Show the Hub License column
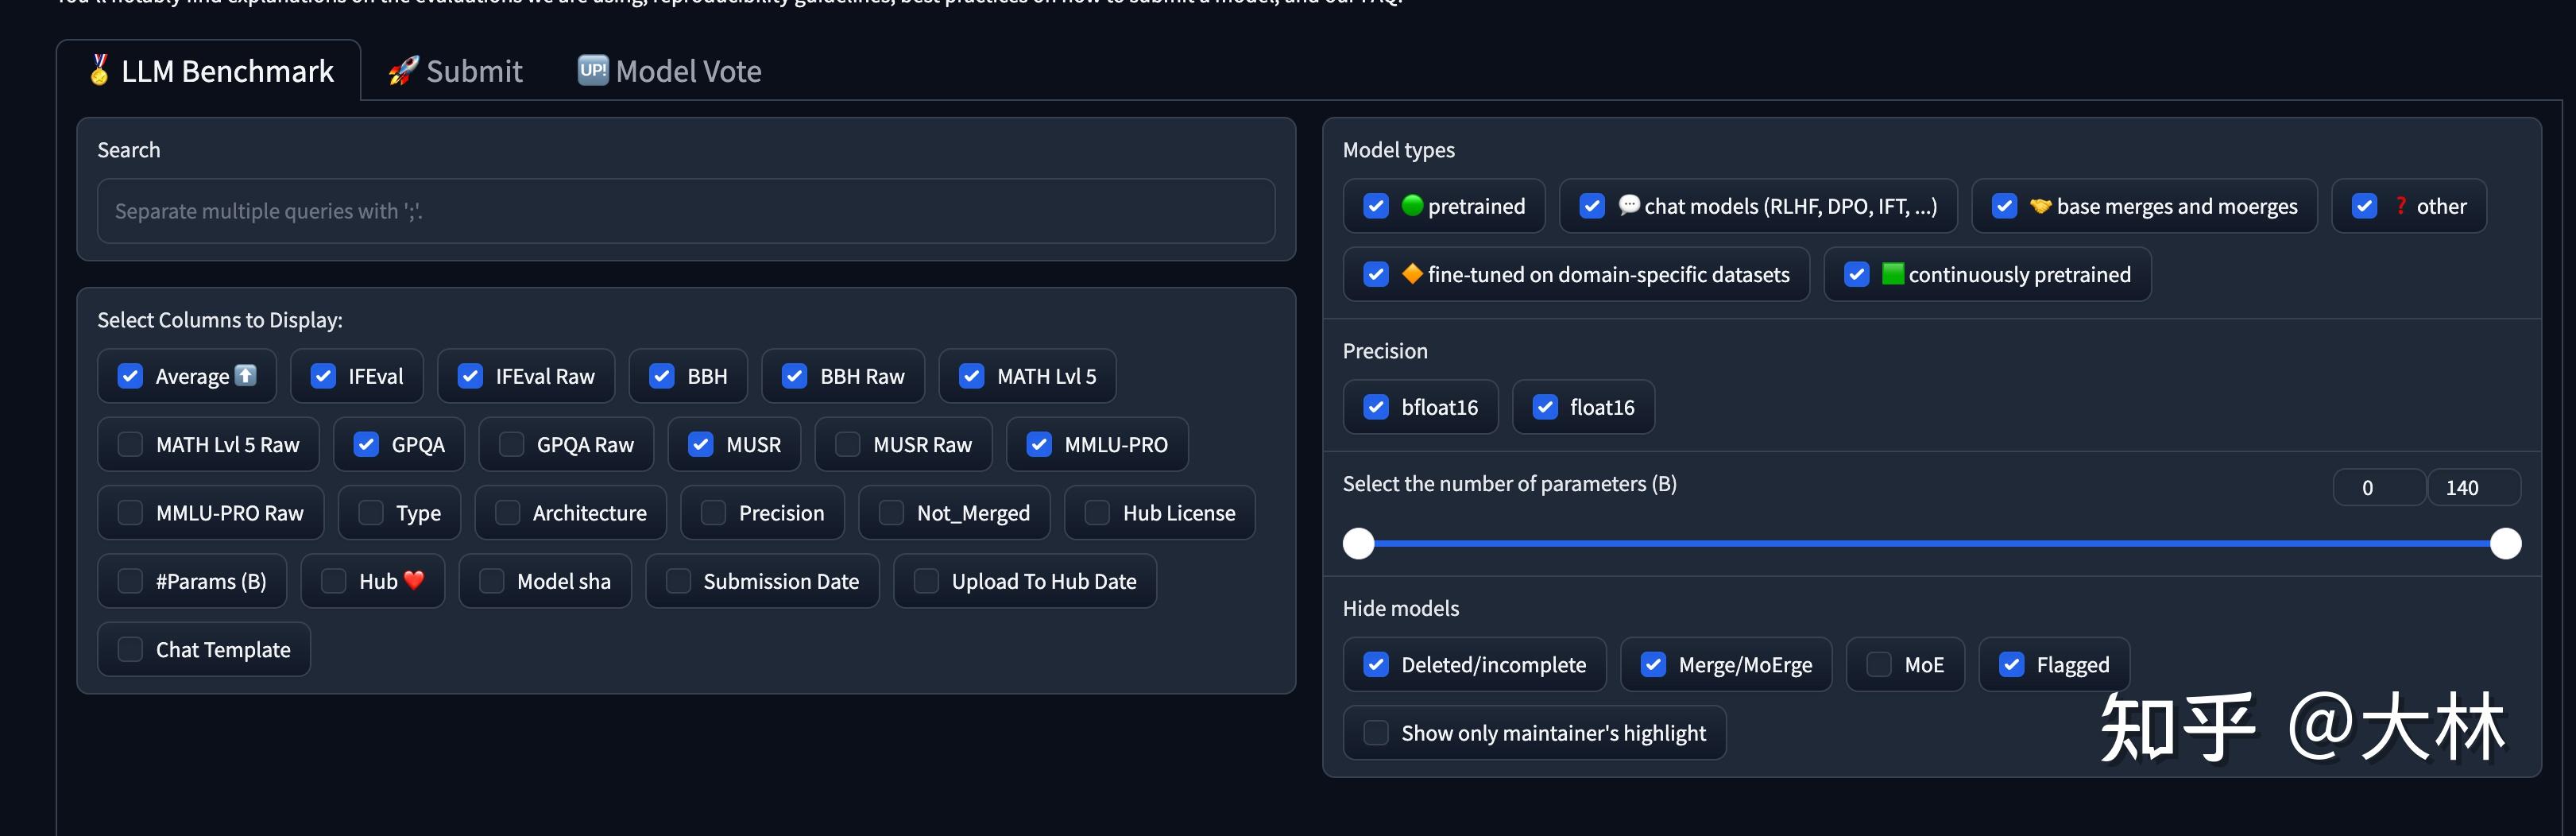 tap(1097, 513)
